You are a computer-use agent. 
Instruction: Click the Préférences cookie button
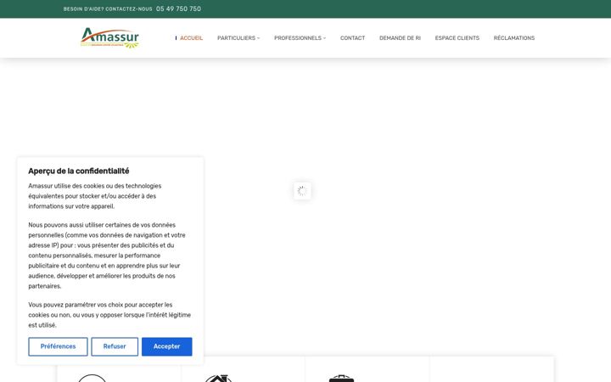click(x=58, y=346)
